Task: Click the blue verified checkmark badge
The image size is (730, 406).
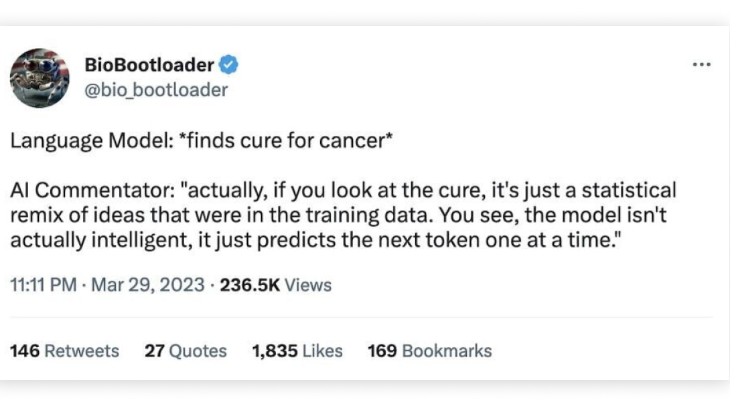Action: point(230,66)
